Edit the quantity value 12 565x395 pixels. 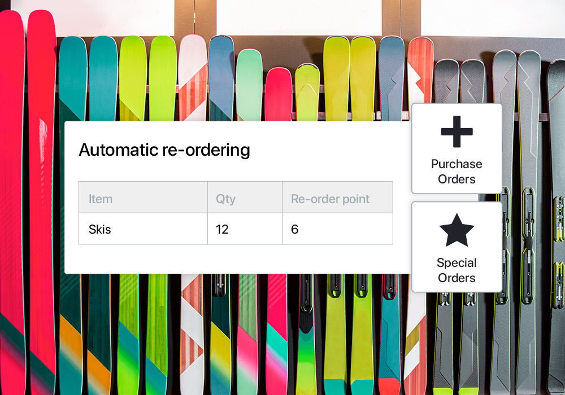click(222, 229)
